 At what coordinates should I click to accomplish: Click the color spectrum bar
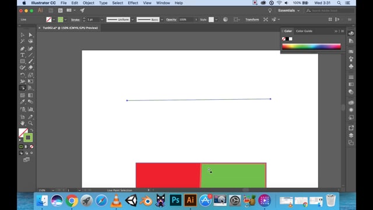pyautogui.click(x=311, y=47)
